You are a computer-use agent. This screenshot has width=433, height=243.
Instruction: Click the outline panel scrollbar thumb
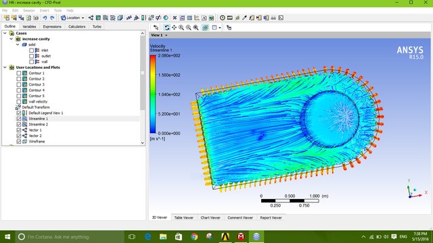coord(143,73)
